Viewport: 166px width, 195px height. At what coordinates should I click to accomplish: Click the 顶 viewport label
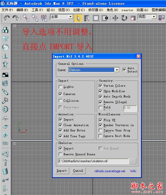[14, 26]
